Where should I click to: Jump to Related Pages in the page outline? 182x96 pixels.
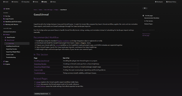(148, 24)
